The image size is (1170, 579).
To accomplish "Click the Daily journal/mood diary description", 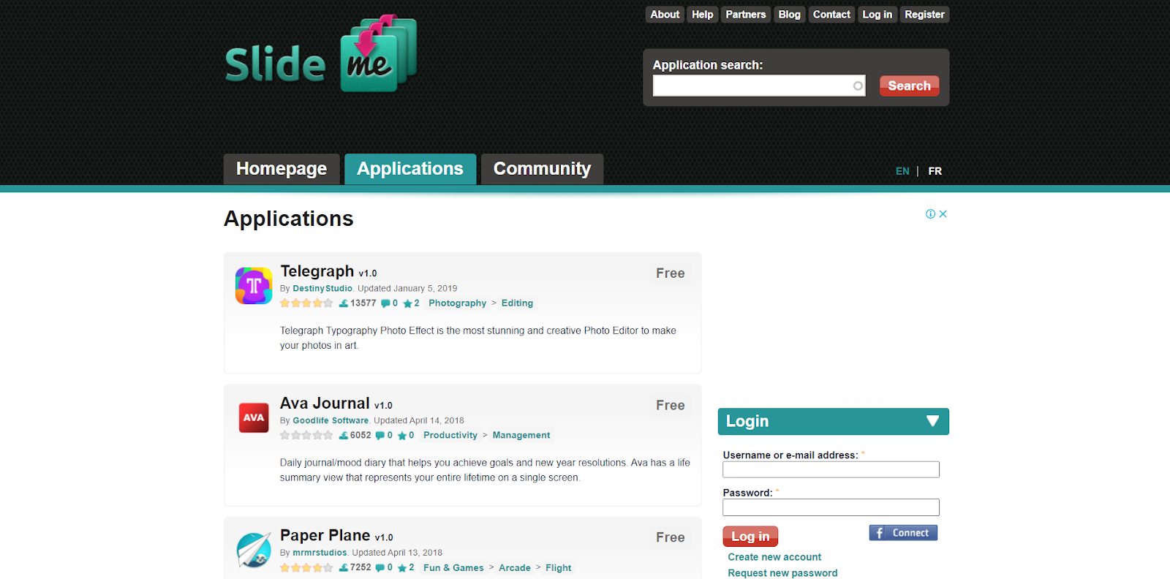I will (485, 470).
